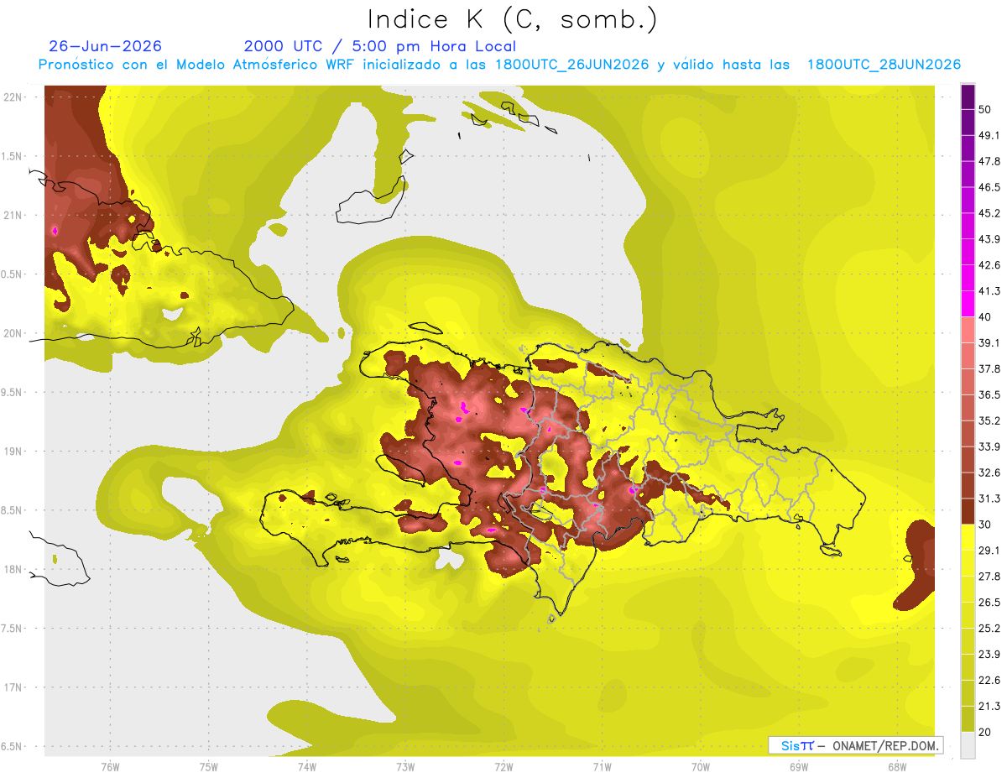The image size is (1007, 778).
Task: Click the dark brown swatch between 30 and 31.3
Action: pos(968,511)
